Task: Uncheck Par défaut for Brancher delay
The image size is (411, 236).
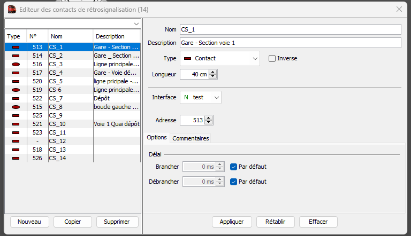Action: tap(233, 167)
